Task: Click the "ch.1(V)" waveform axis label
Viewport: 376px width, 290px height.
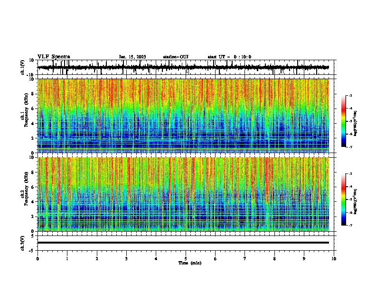Action: pos(23,67)
